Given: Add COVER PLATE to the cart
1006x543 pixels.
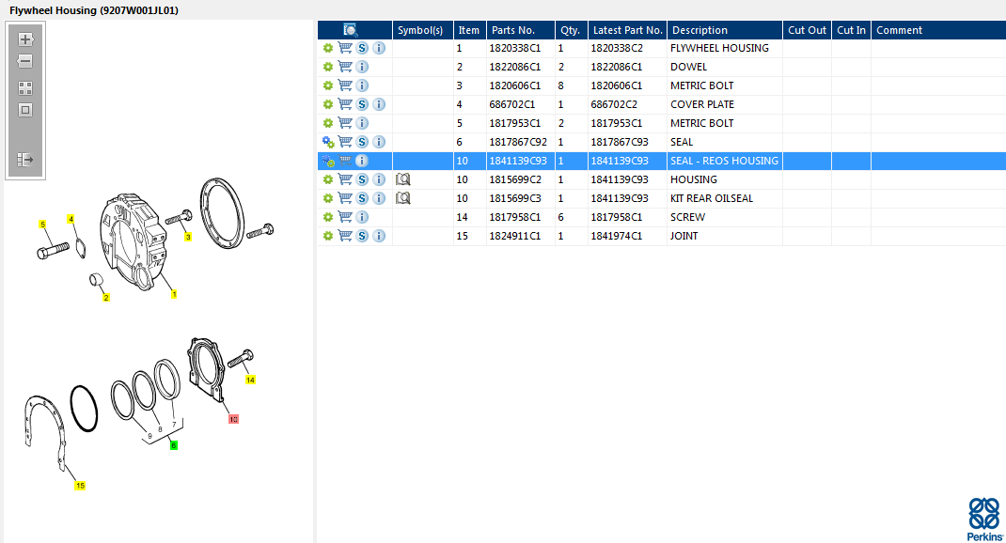Looking at the screenshot, I should (x=345, y=104).
